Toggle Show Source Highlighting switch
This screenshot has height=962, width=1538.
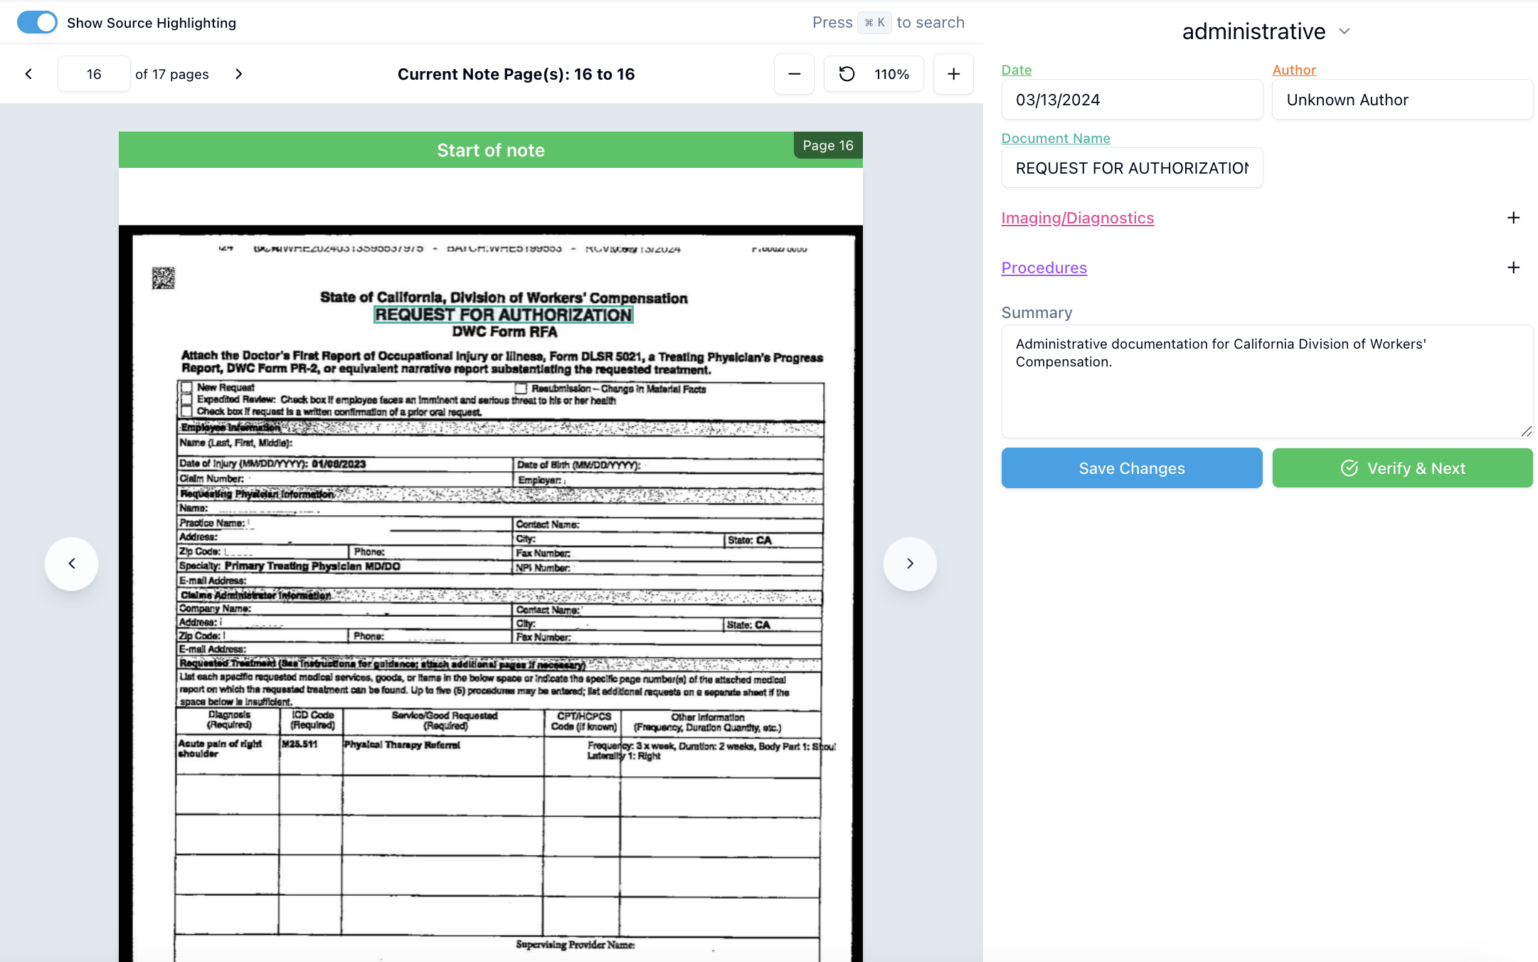pyautogui.click(x=37, y=23)
